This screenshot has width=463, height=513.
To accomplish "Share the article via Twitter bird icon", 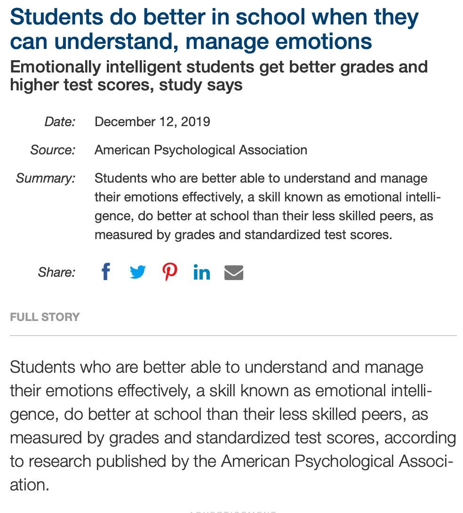I will tap(138, 272).
